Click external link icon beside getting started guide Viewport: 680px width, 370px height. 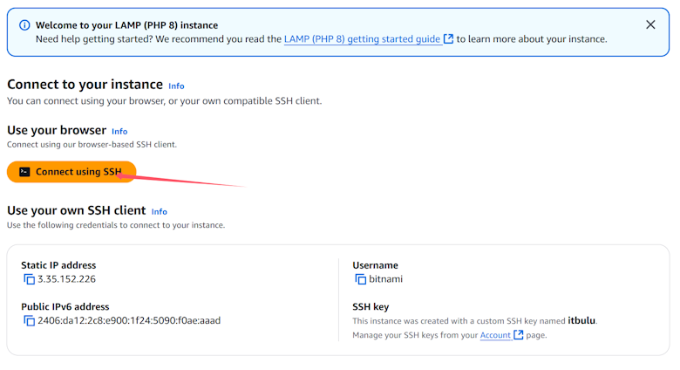(449, 39)
